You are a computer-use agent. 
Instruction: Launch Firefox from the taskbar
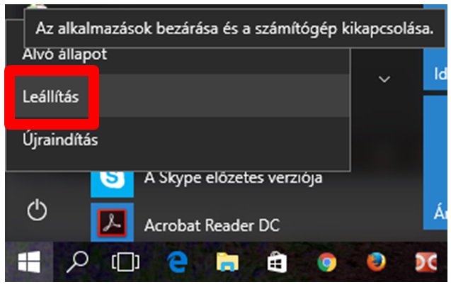(376, 262)
